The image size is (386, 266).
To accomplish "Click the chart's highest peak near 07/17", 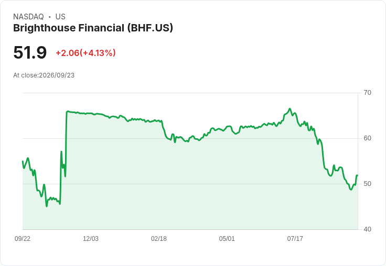I will tap(290, 108).
